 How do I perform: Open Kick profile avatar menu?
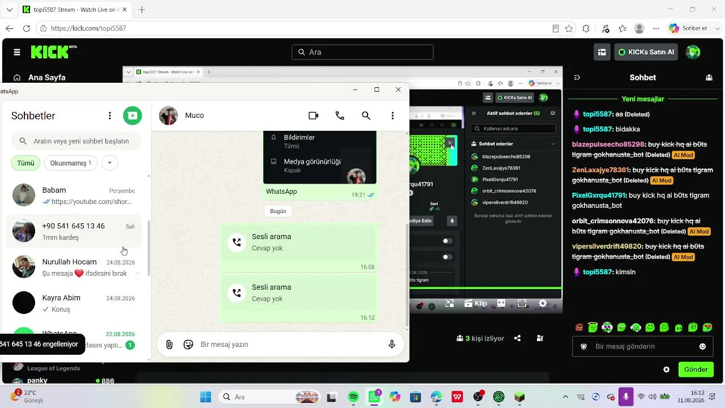coord(693,52)
